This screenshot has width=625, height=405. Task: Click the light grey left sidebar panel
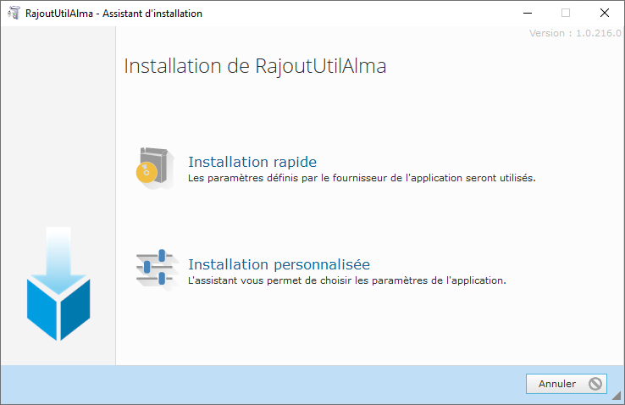coord(58,127)
